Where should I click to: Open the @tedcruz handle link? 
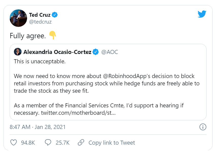pyautogui.click(x=40, y=22)
